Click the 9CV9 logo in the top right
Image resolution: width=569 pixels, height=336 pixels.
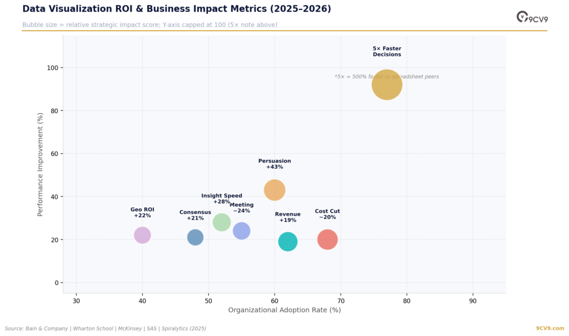(x=532, y=17)
